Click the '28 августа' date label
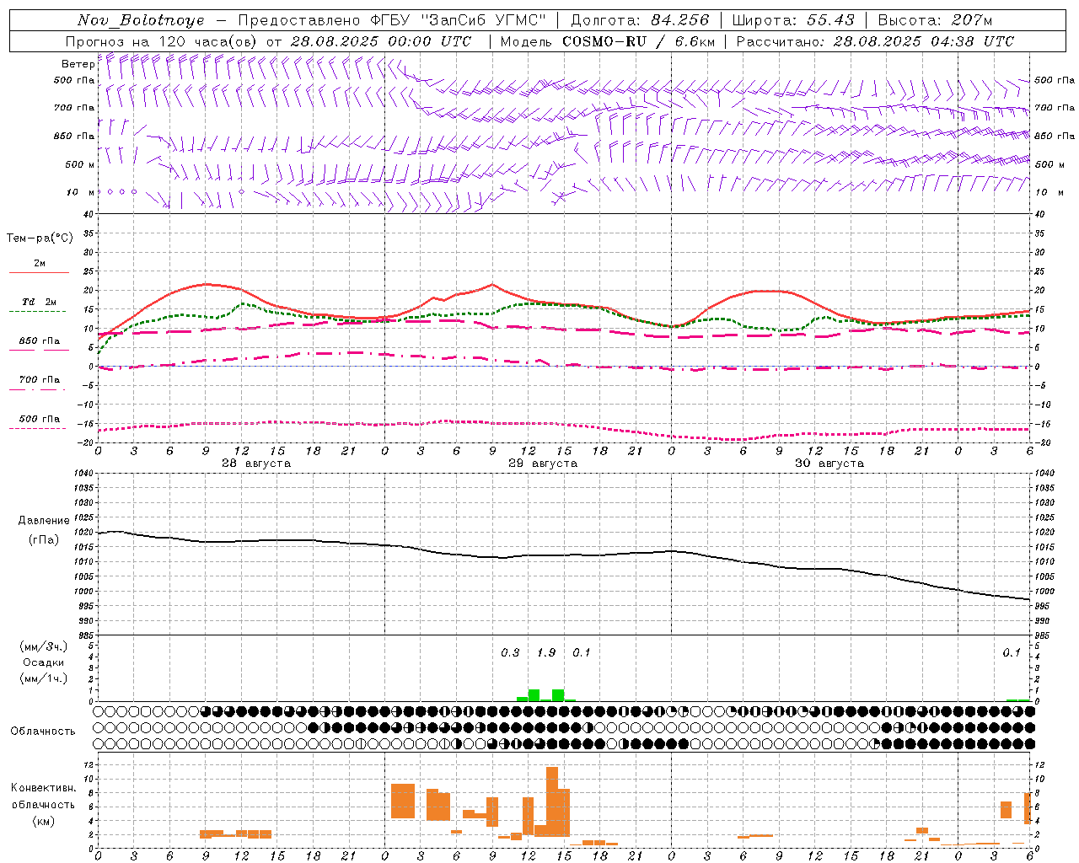The width and height of the screenshot is (1079, 863). (256, 464)
